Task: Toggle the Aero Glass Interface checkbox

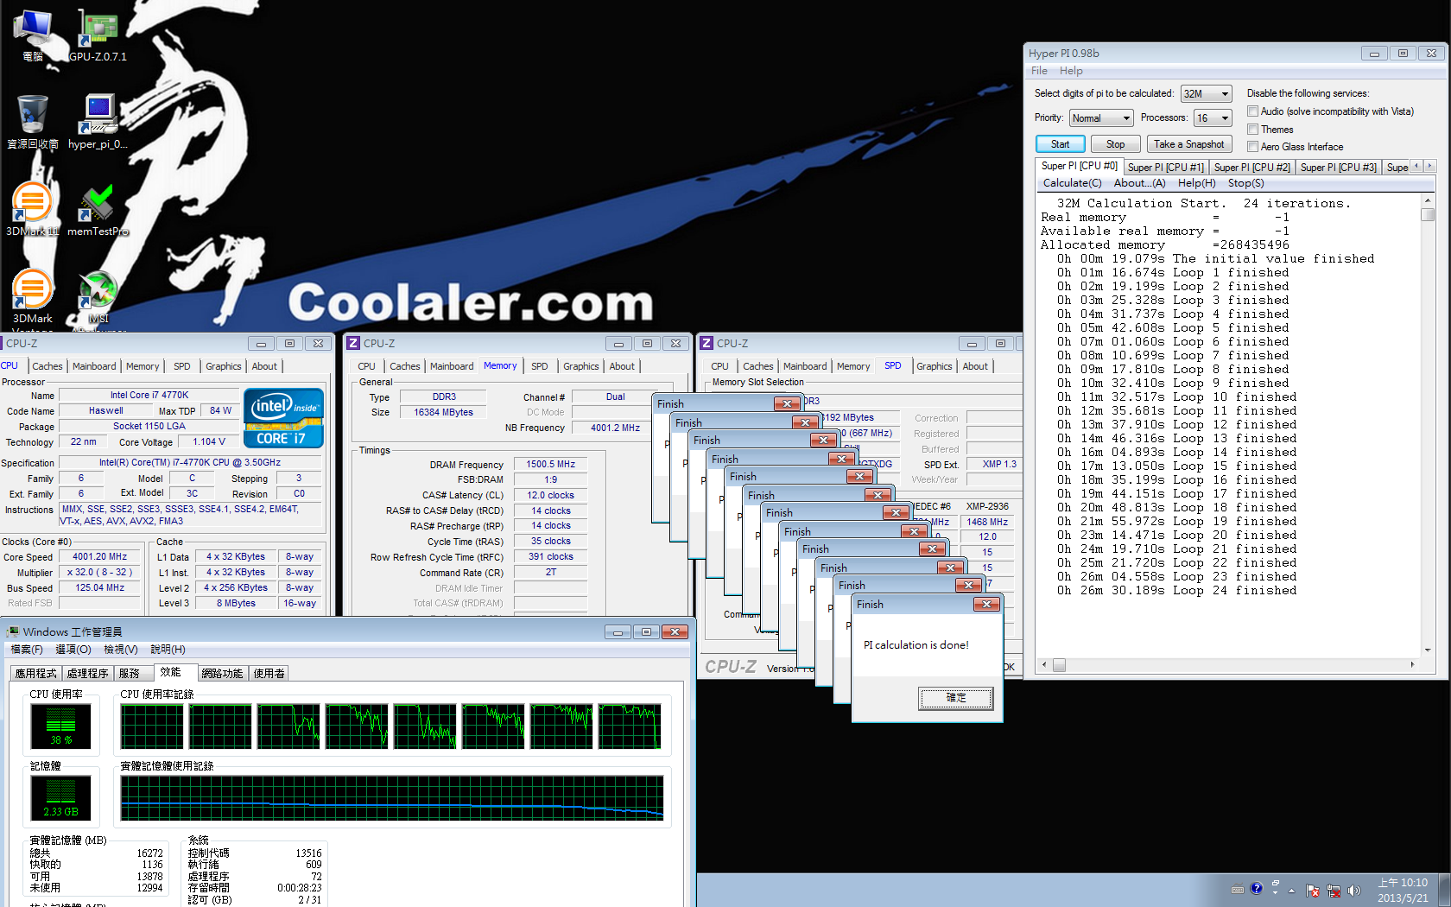Action: click(1252, 147)
